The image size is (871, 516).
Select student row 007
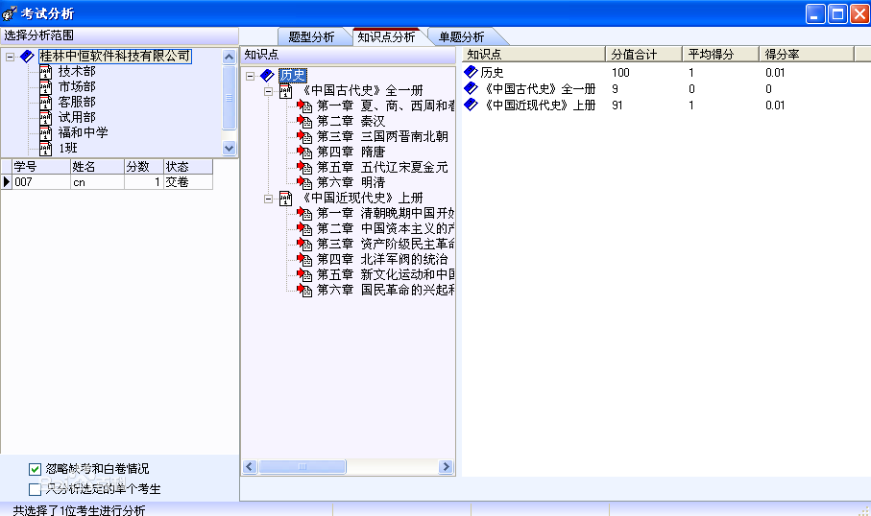point(107,182)
